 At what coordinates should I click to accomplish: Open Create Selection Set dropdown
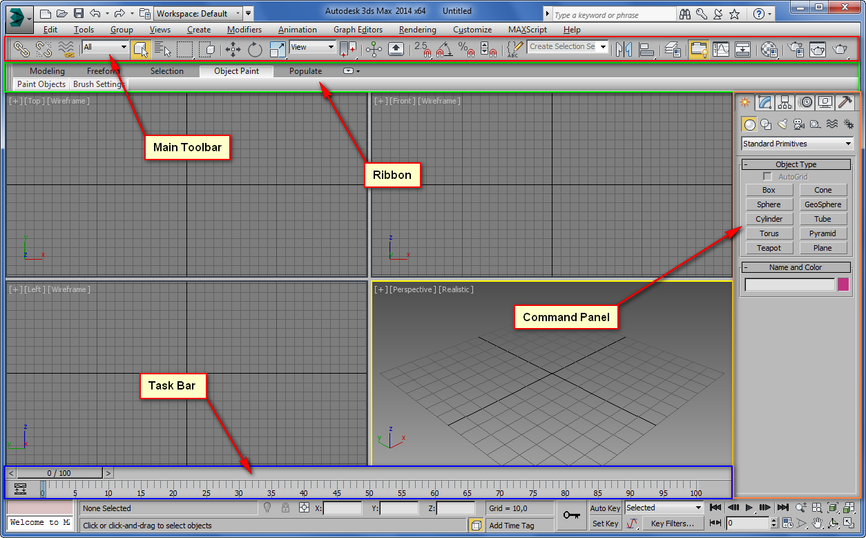(x=568, y=47)
